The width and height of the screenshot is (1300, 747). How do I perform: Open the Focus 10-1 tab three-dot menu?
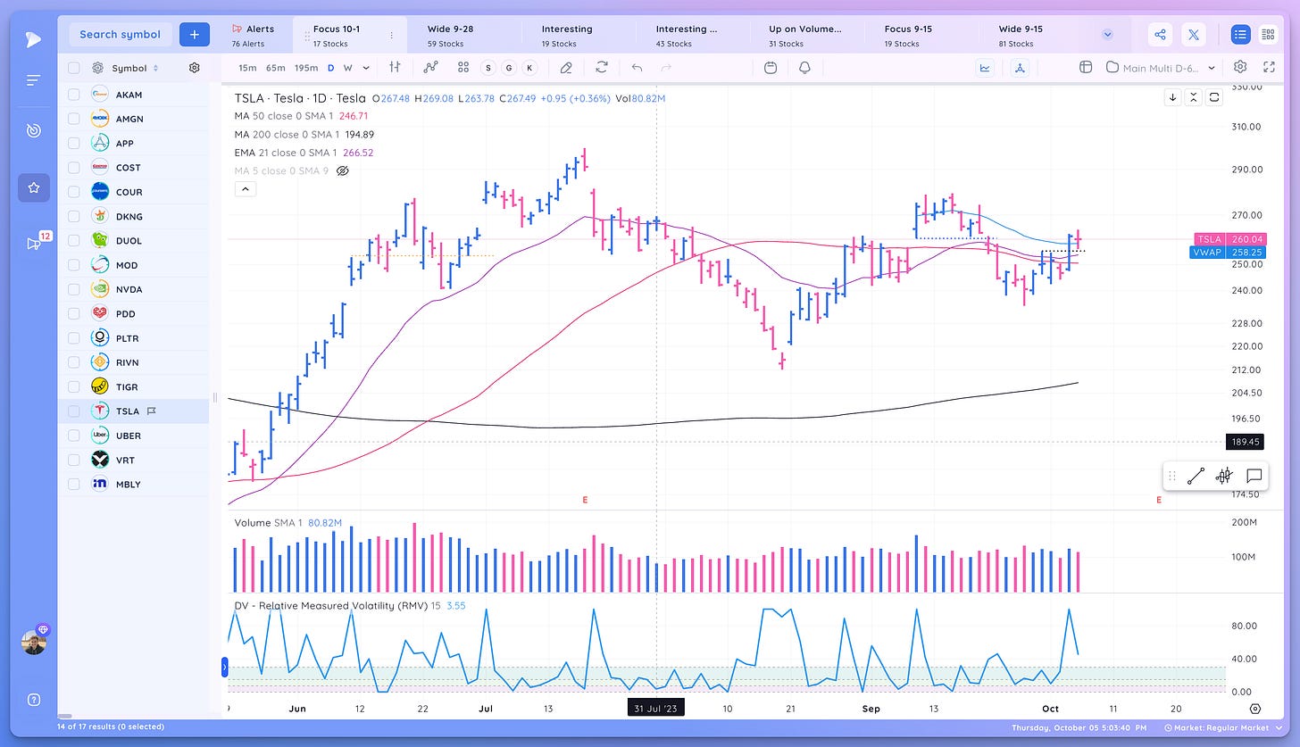(392, 36)
